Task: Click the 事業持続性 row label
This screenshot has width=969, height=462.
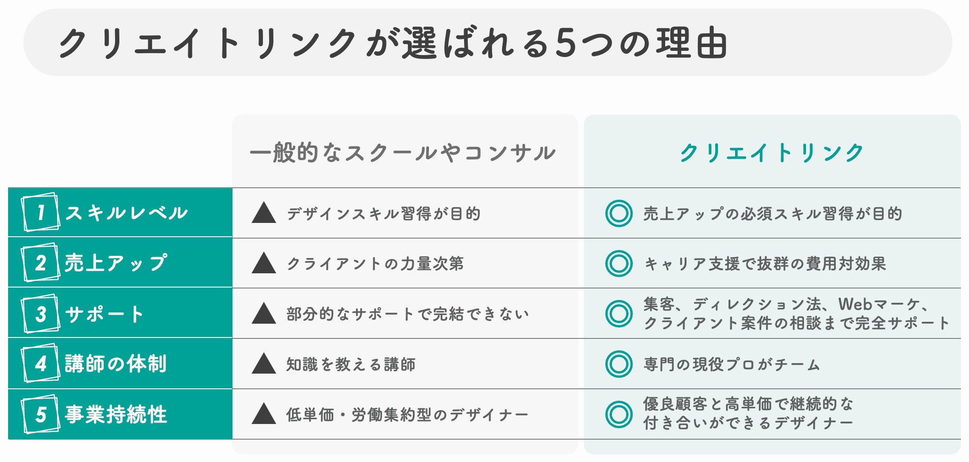Action: [x=116, y=414]
